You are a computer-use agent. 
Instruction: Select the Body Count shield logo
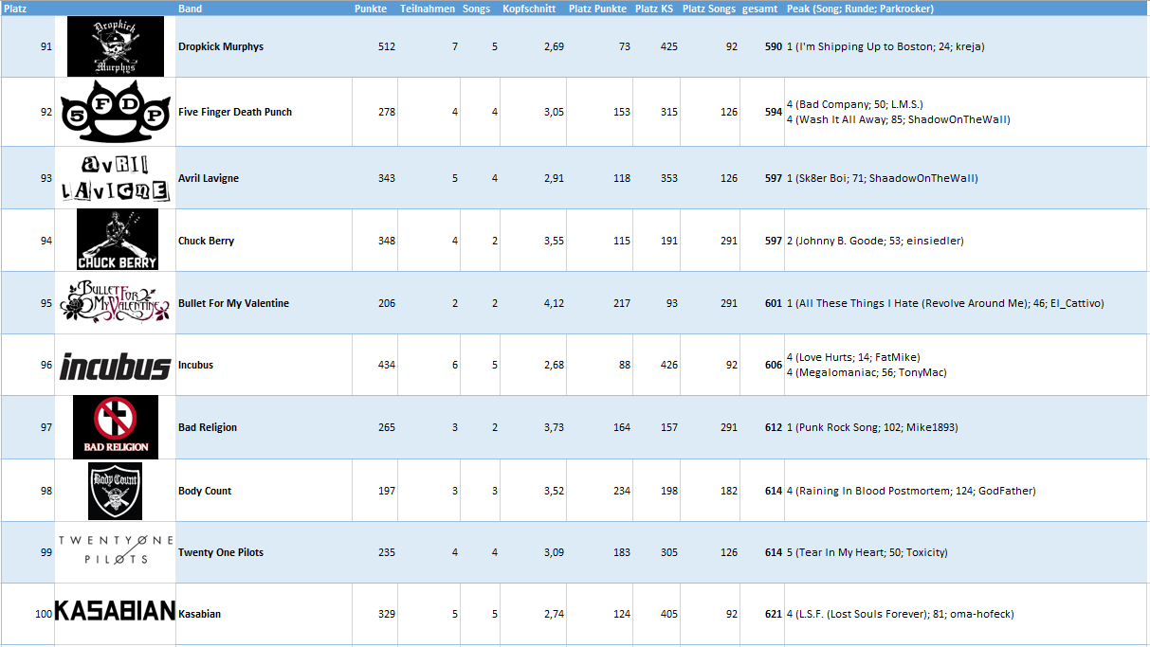115,491
